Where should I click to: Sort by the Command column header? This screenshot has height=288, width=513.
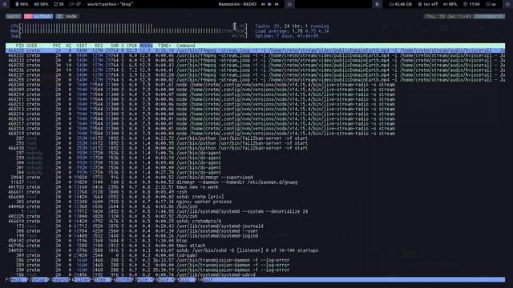[185, 46]
